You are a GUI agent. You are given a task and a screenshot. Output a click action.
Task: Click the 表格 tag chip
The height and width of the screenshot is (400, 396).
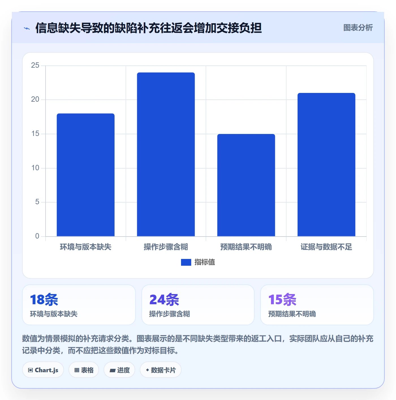pyautogui.click(x=84, y=370)
